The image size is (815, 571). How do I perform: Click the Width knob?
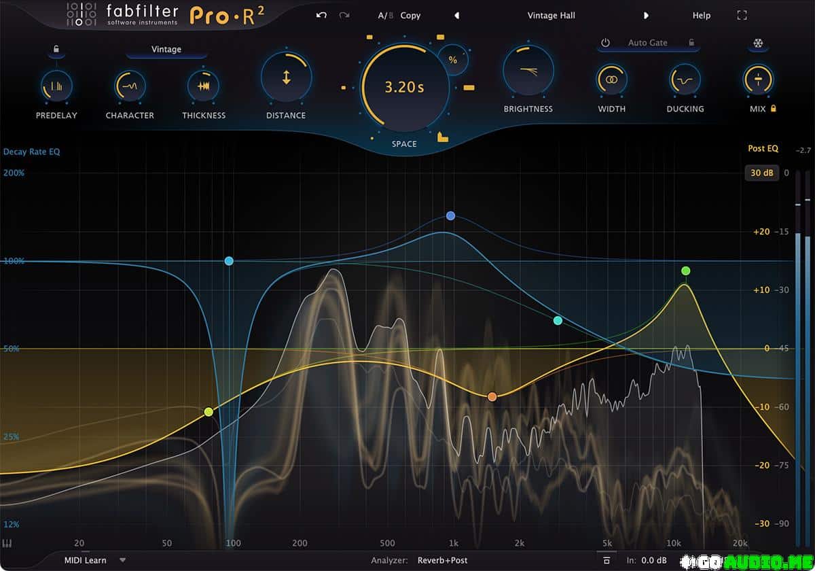pyautogui.click(x=612, y=80)
